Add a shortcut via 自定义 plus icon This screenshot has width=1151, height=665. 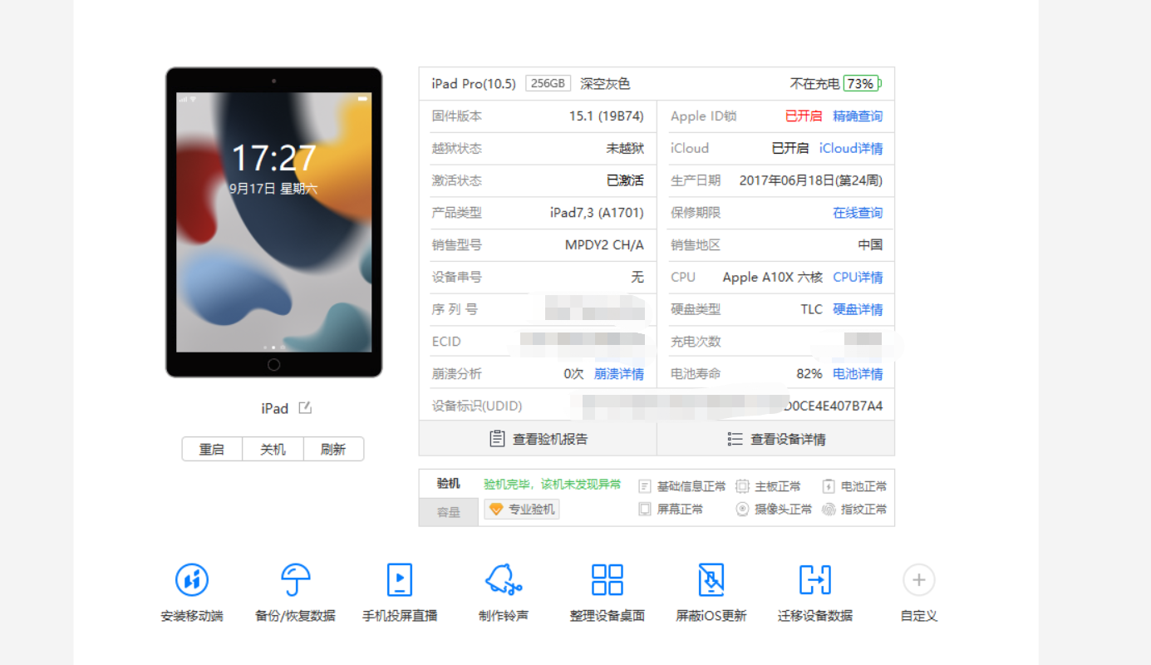point(919,579)
